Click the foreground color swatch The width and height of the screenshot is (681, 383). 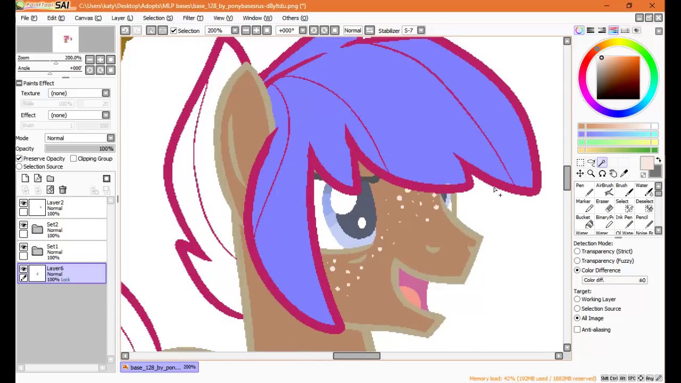(x=646, y=163)
